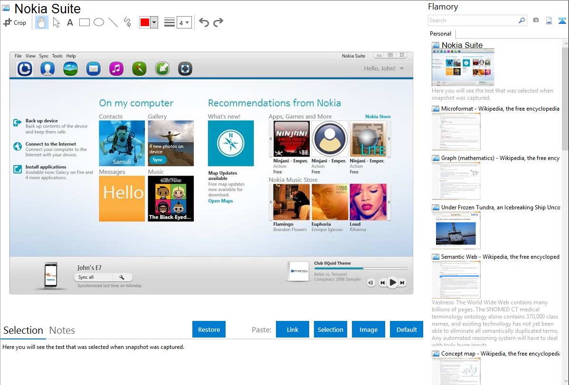Select the straight line tool
Viewport: 569px width, 385px height.
[113, 22]
